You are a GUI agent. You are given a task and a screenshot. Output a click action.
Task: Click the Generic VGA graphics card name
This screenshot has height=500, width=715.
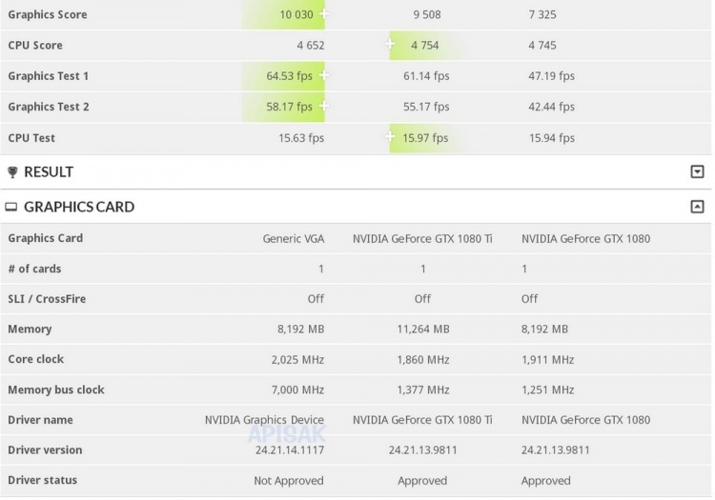[293, 238]
